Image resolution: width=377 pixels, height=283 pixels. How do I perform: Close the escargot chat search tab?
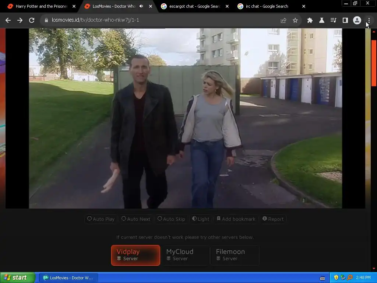click(227, 6)
